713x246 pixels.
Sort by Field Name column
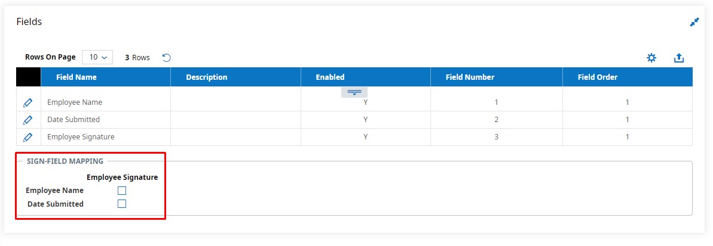76,77
